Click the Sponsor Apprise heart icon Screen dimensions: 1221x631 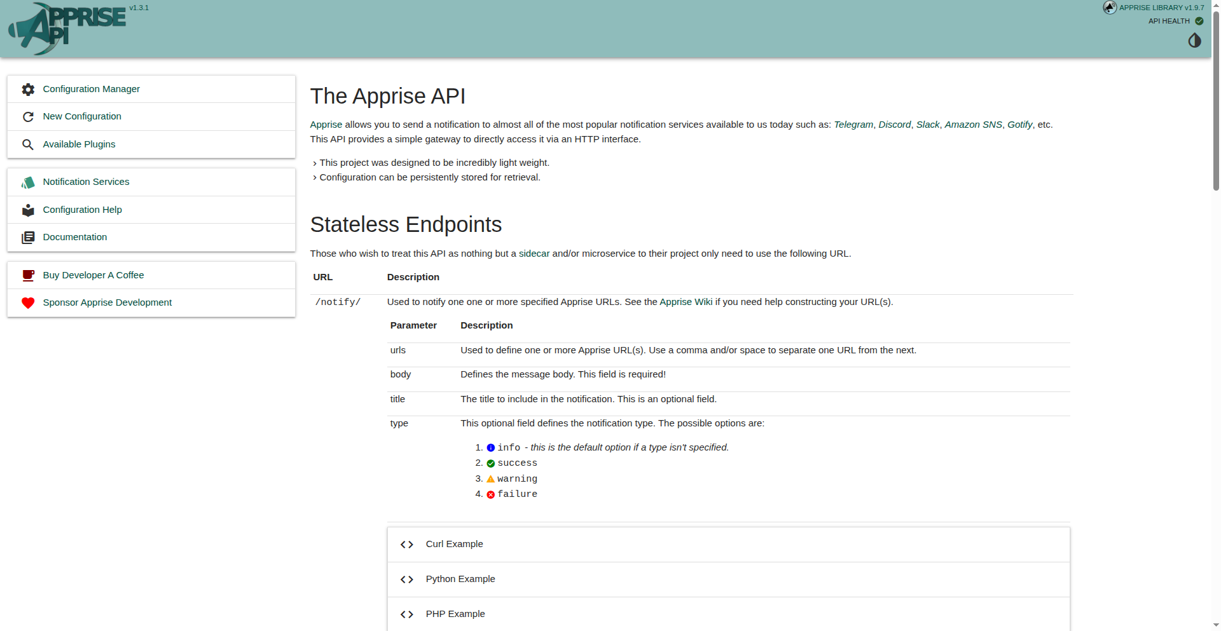click(x=28, y=303)
